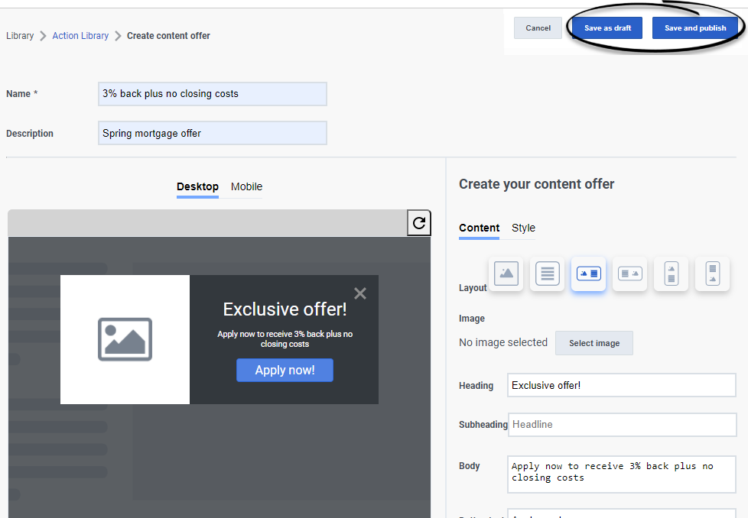
Task: Go to Action Library breadcrumb link
Action: tap(80, 36)
